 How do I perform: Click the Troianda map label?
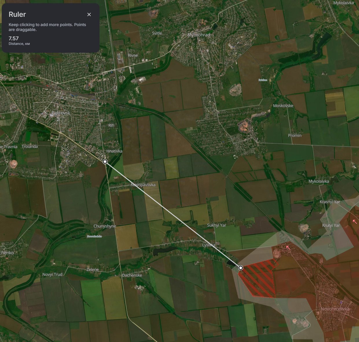[30, 147]
